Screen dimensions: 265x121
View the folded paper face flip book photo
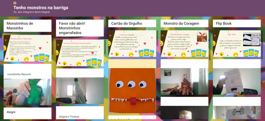pyautogui.click(x=237, y=81)
